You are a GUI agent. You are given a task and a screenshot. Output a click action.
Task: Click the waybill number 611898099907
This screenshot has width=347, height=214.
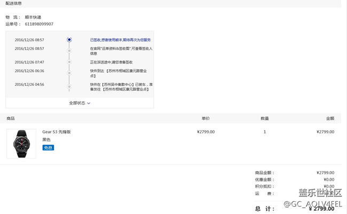pyautogui.click(x=39, y=24)
